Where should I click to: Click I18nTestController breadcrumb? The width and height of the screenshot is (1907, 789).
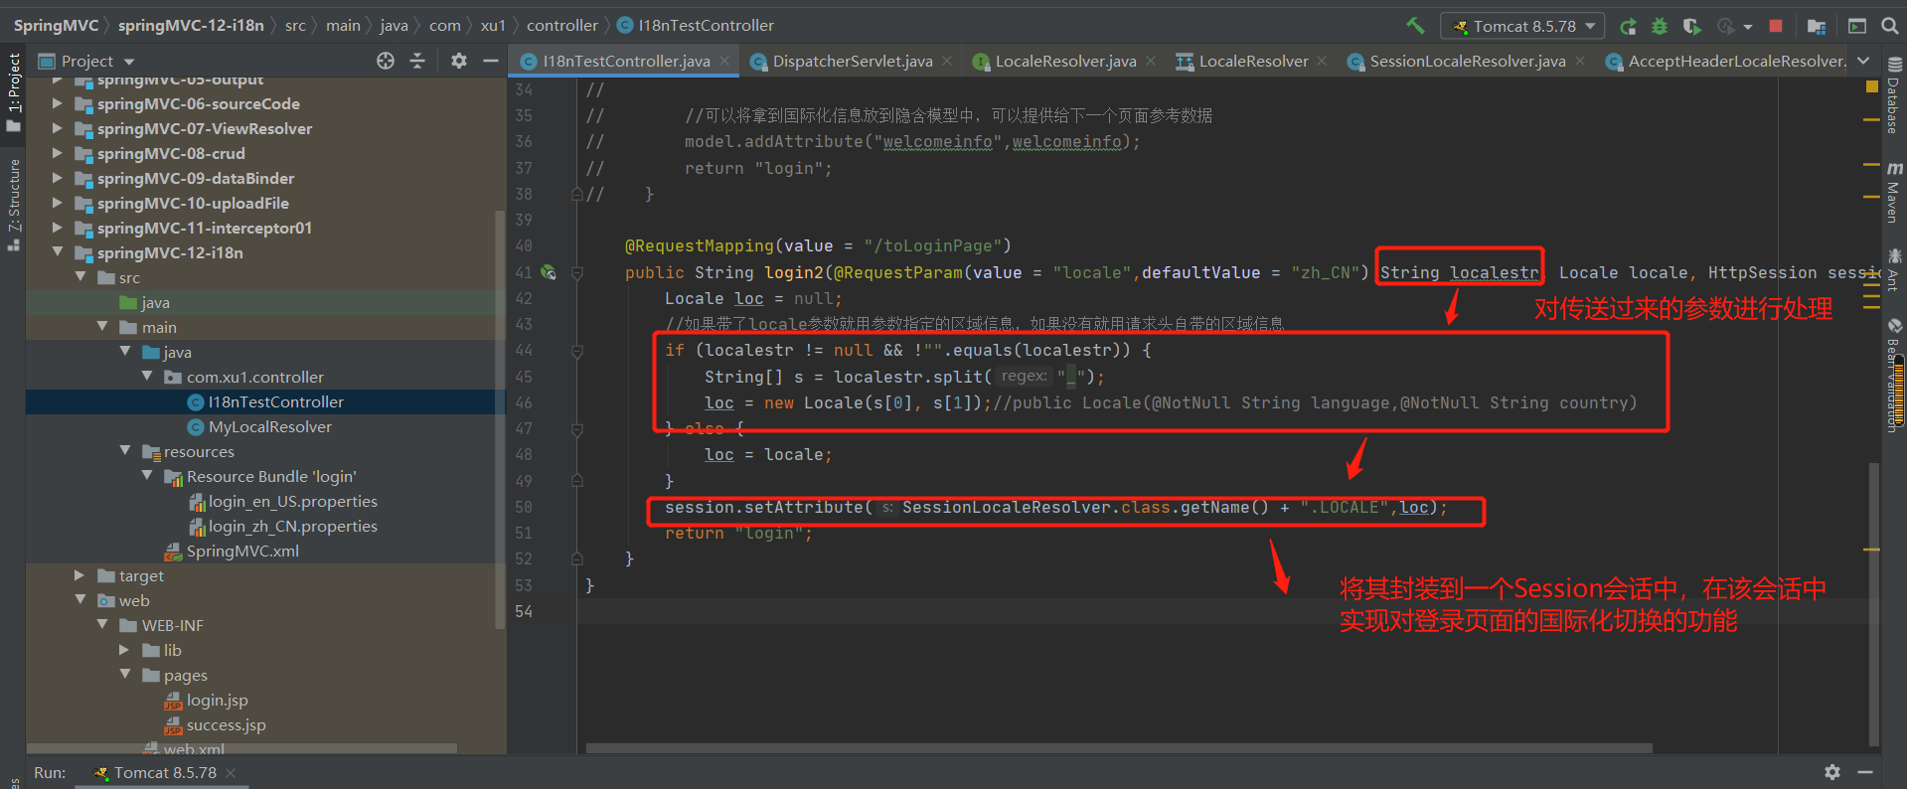click(x=696, y=26)
